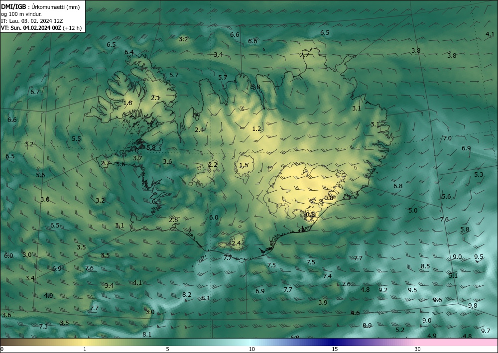Select the 5.3 value at the eastern edge
Image resolution: width=498 pixels, height=353 pixels.
[479, 175]
